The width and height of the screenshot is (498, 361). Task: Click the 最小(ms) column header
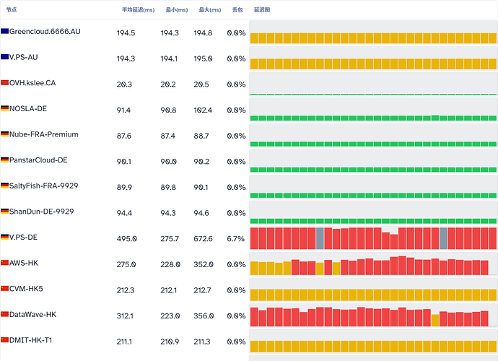[177, 10]
